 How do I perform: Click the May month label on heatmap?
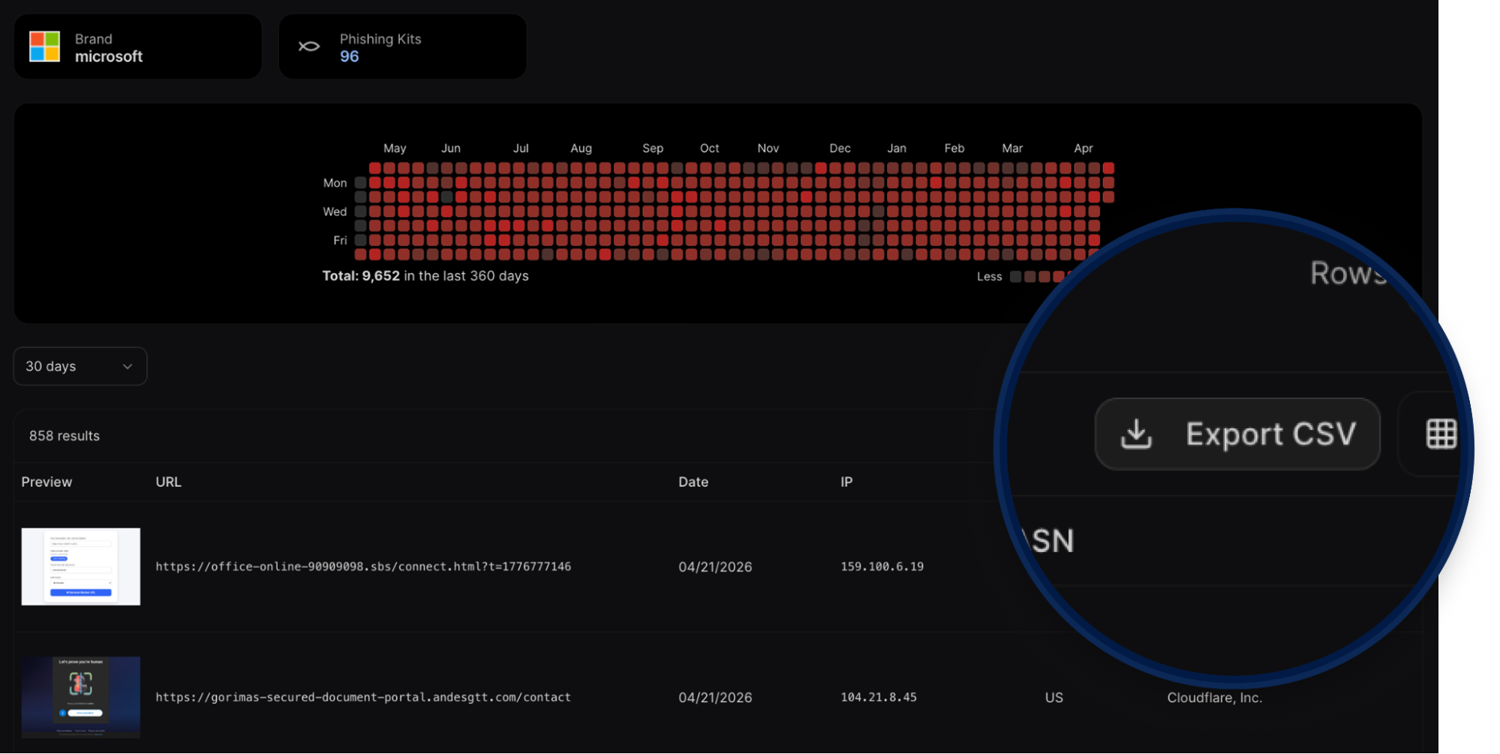tap(395, 149)
